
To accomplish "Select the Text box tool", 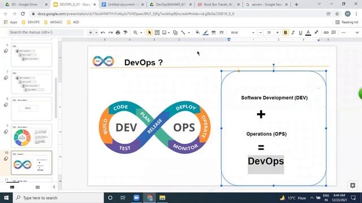I will (157, 33).
